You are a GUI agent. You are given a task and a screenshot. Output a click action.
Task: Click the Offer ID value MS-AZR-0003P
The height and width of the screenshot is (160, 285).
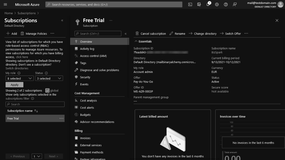tap(143, 91)
